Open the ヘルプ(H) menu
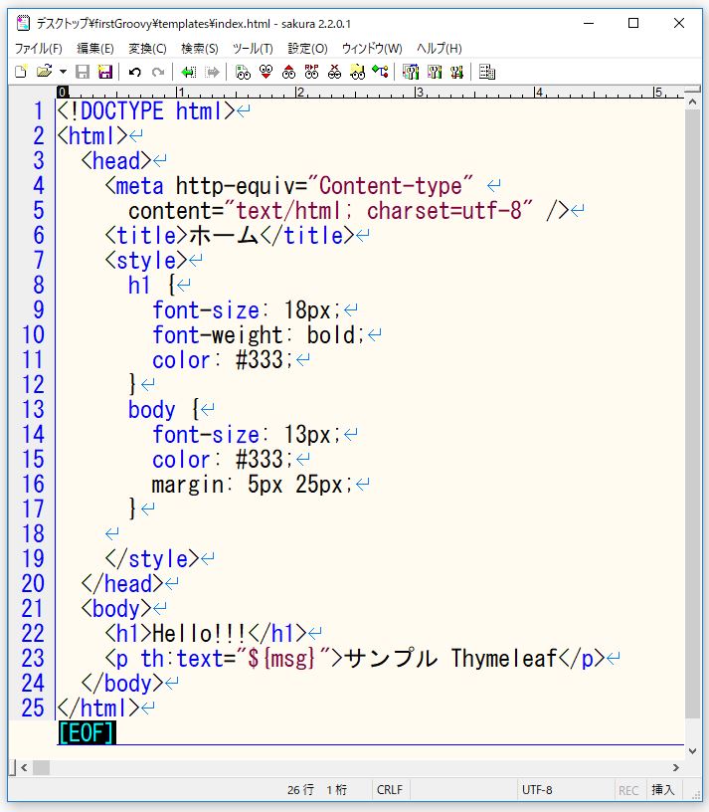Screen dimensions: 709x812 click(439, 48)
